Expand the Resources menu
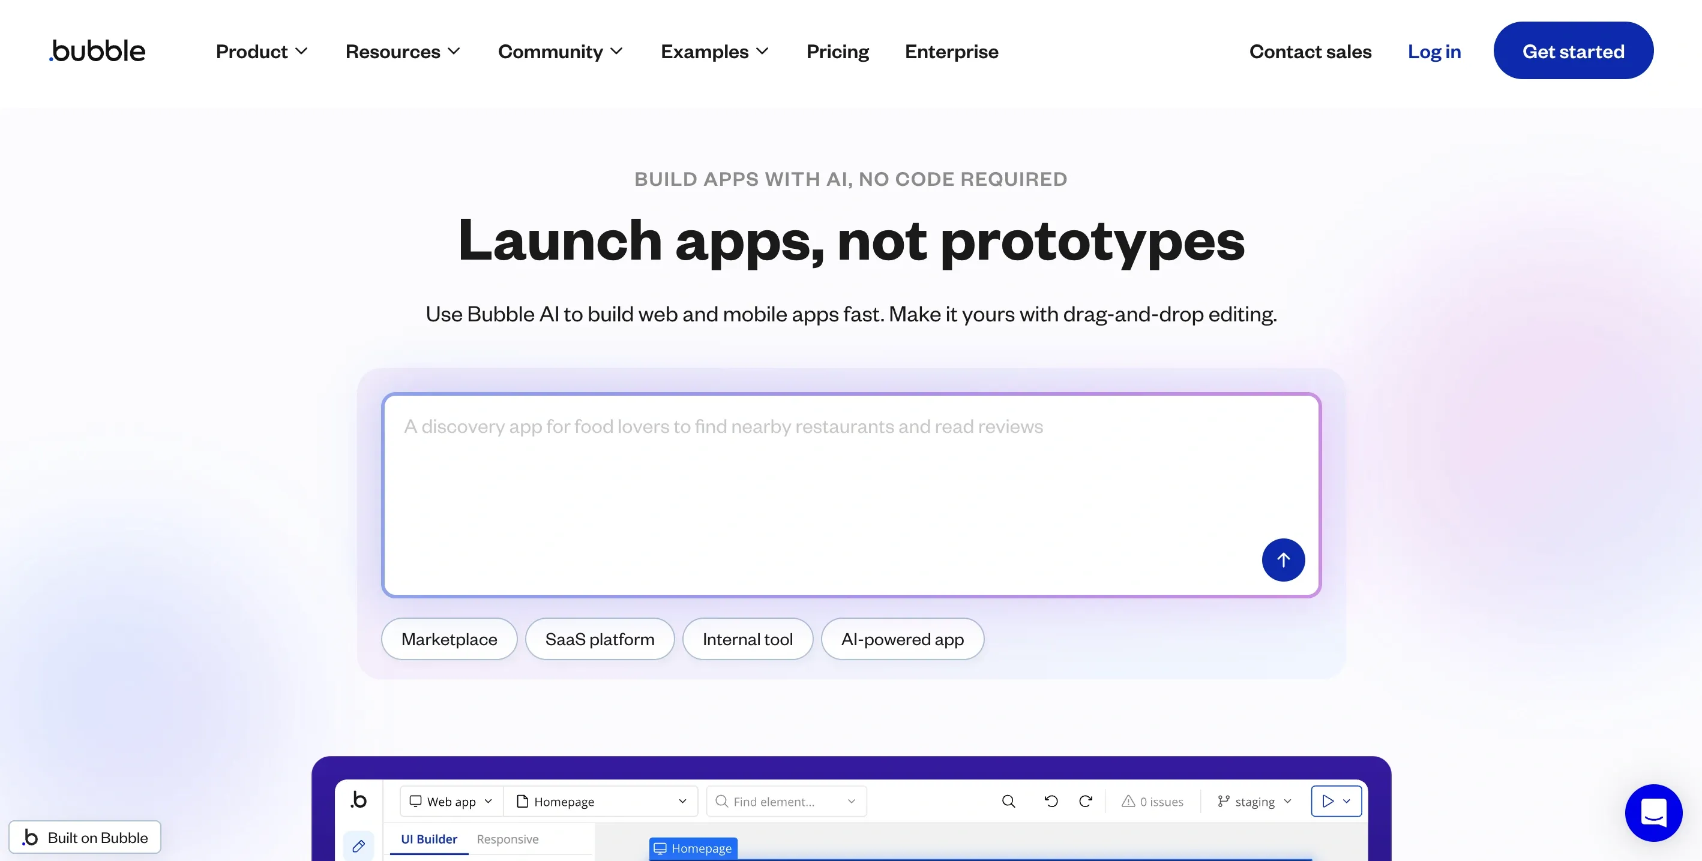The image size is (1702, 861). click(x=402, y=52)
